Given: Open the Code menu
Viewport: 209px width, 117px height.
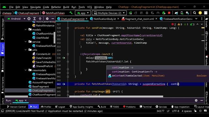Looking at the screenshot, I should [46, 7].
